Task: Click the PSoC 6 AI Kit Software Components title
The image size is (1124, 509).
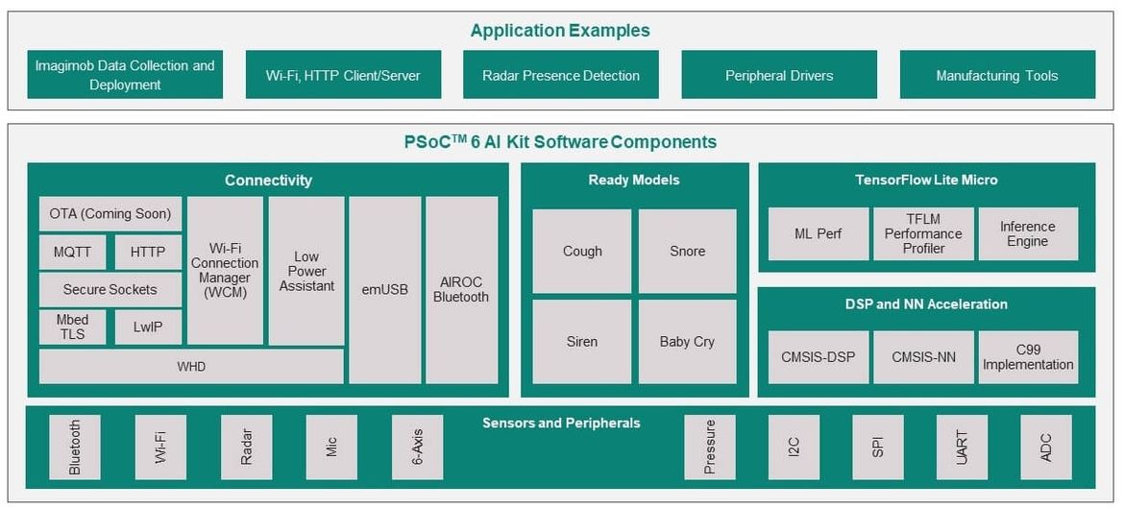Action: [560, 142]
